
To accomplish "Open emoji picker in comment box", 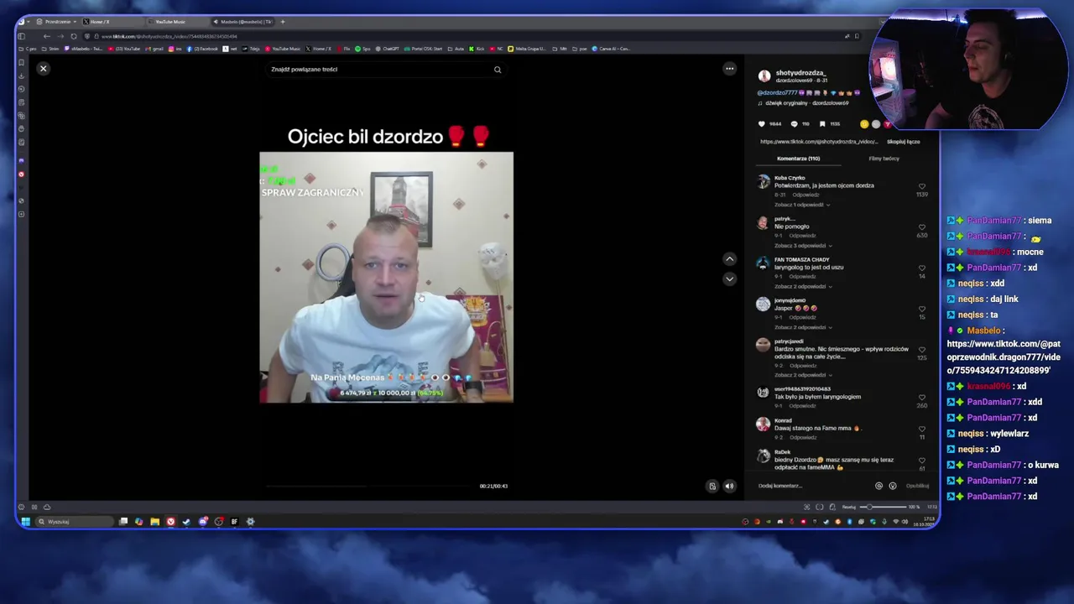I will (892, 486).
